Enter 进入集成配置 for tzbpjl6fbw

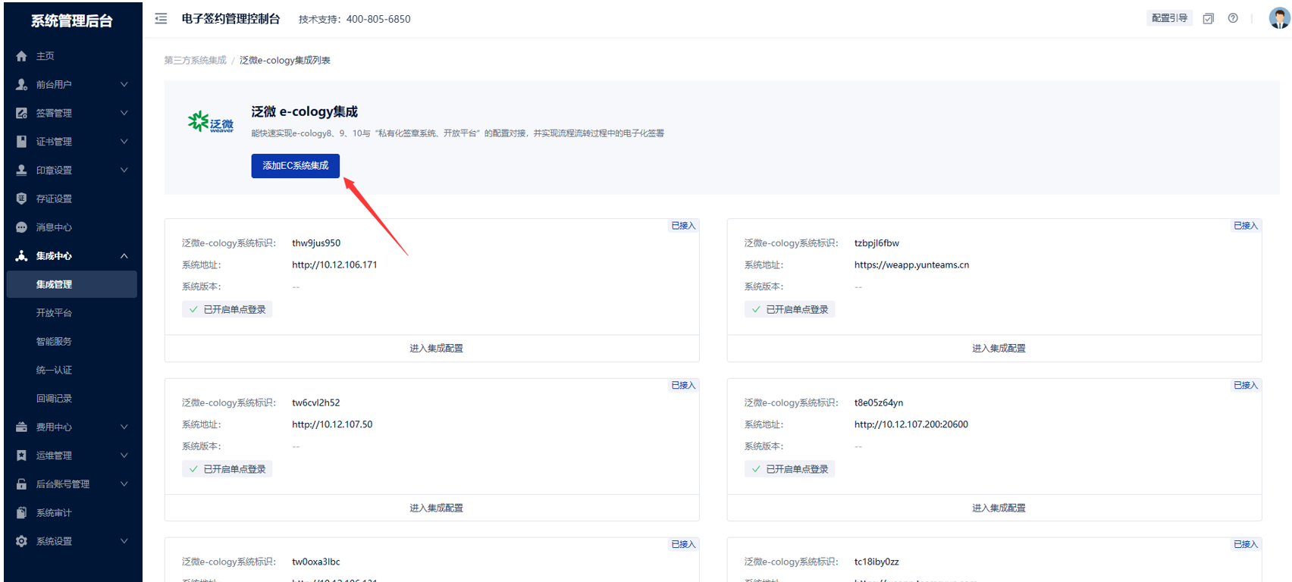[999, 349]
